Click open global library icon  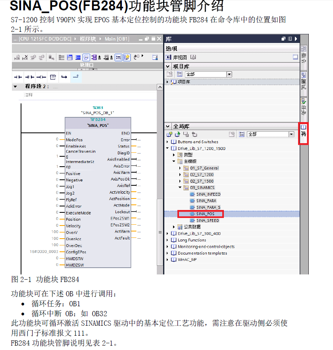click(178, 134)
